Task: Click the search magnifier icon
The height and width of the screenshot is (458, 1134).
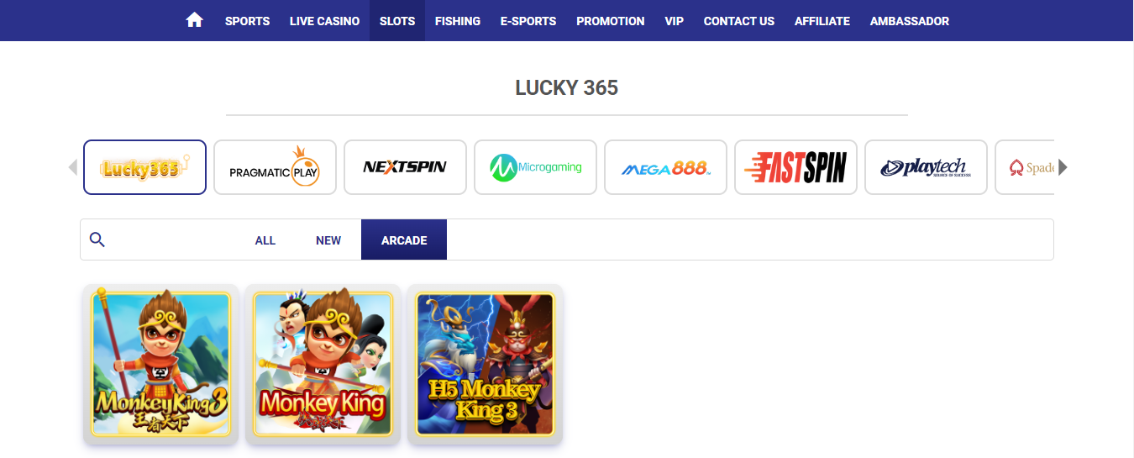Action: [x=97, y=240]
